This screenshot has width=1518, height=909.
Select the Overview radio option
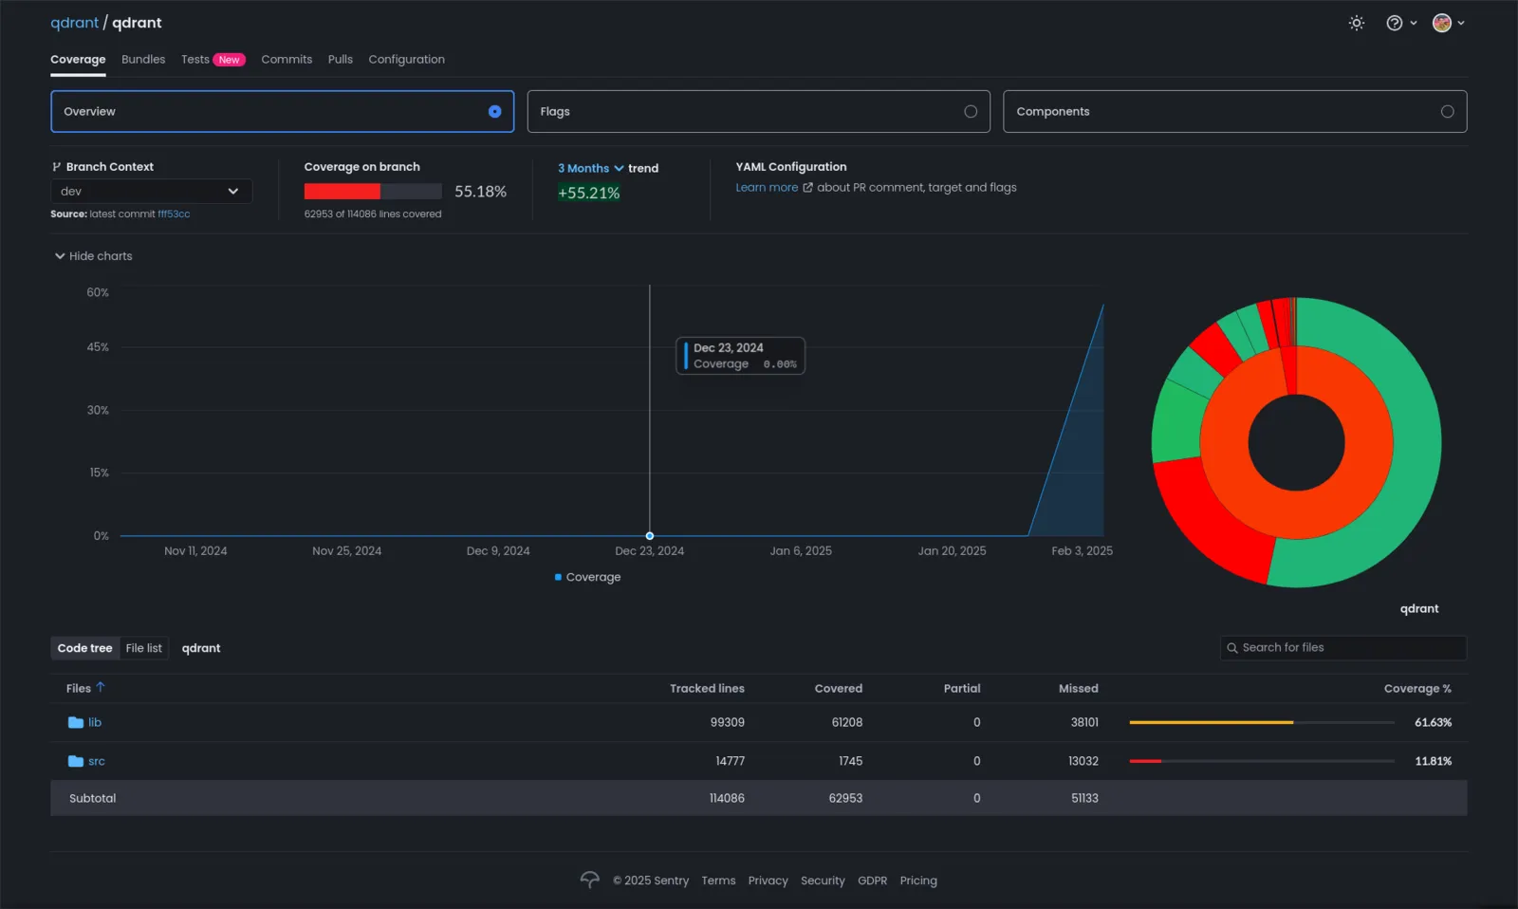point(494,112)
